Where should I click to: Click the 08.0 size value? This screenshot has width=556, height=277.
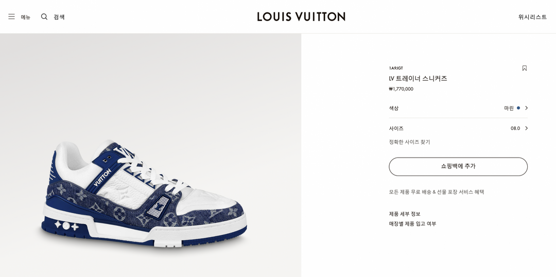[x=515, y=128]
